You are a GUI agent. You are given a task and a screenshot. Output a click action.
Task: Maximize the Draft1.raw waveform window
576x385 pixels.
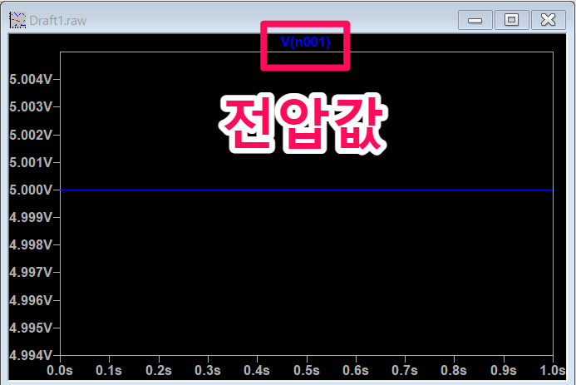coord(511,20)
